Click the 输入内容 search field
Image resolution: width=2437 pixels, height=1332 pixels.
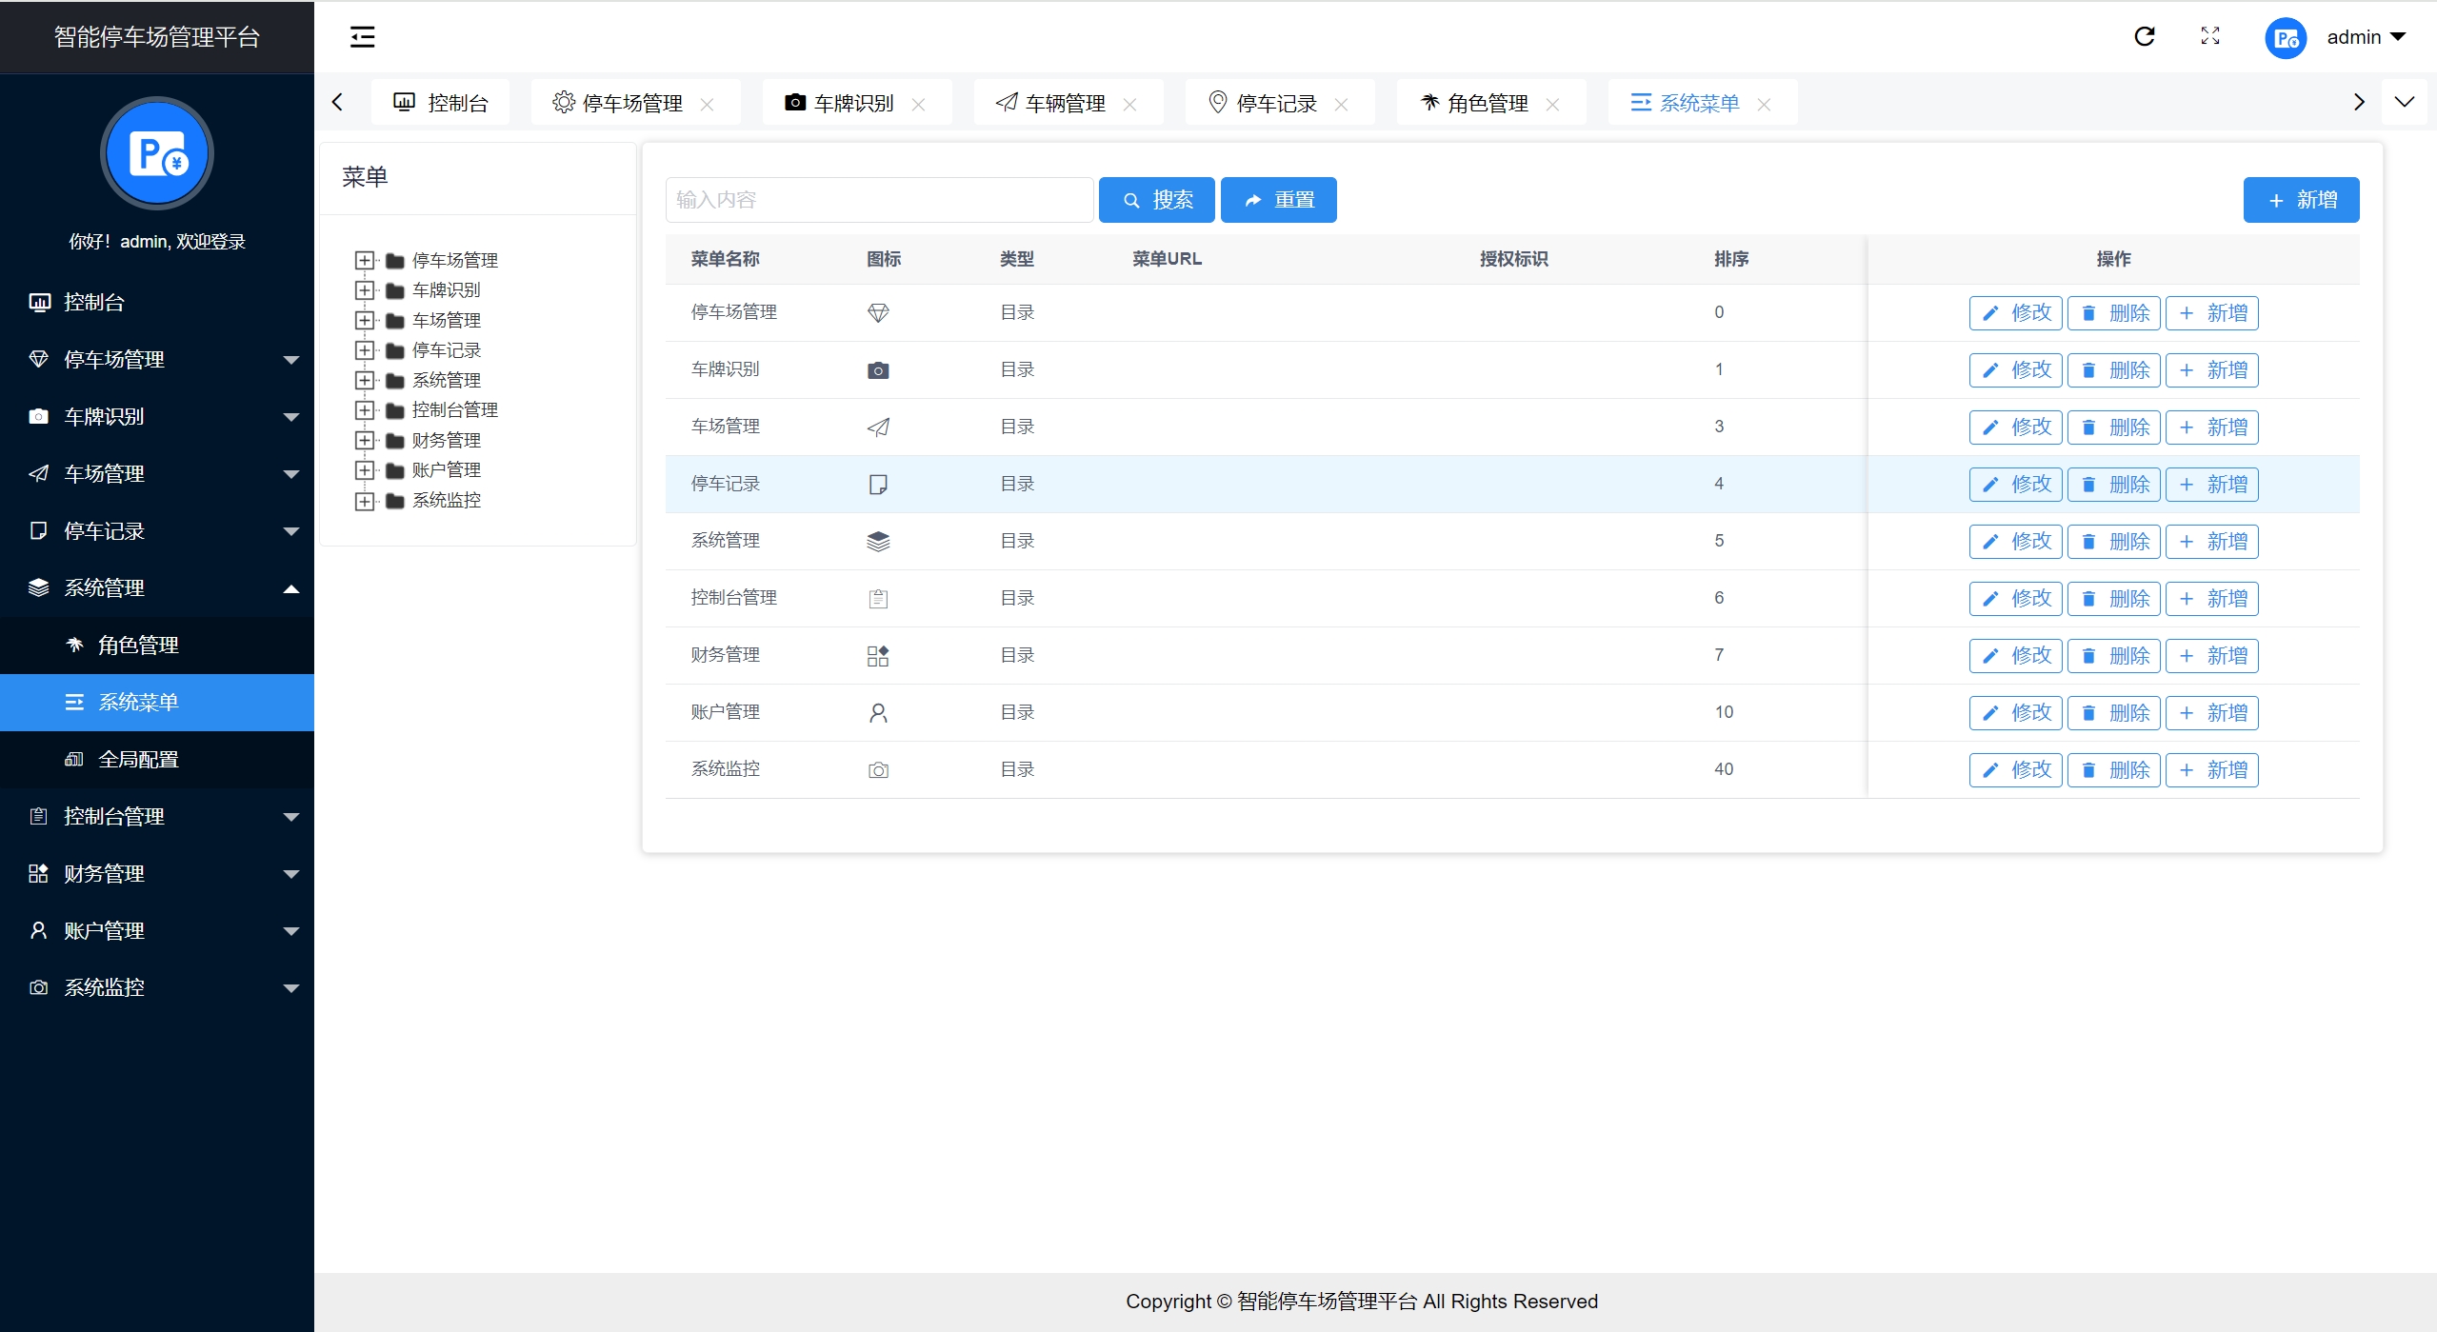[878, 200]
